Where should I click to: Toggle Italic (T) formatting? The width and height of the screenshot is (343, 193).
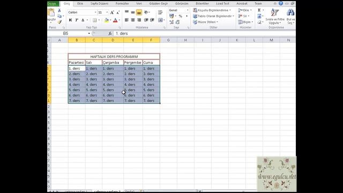(77, 20)
